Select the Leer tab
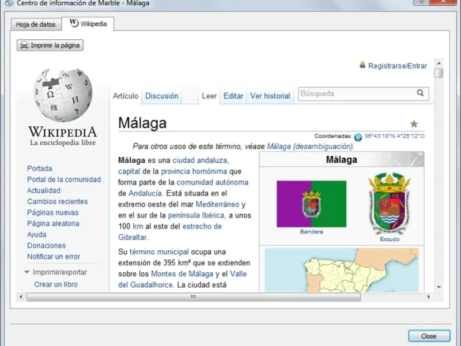 pyautogui.click(x=209, y=96)
